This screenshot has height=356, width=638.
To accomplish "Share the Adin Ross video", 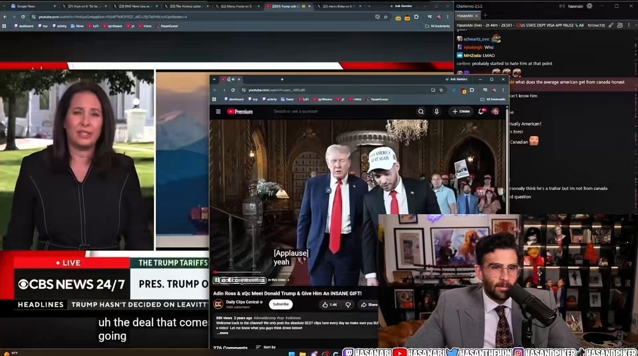I will [x=369, y=304].
